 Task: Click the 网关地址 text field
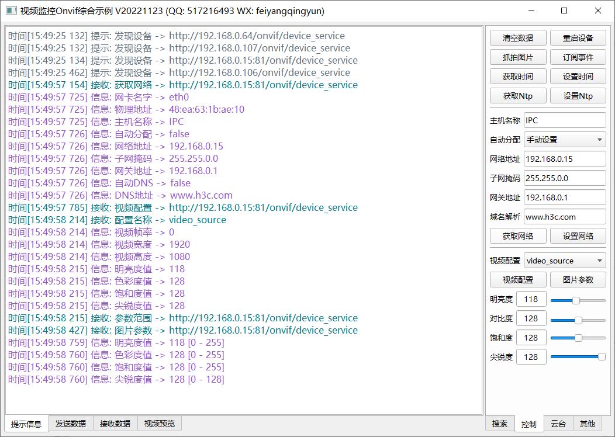point(564,197)
